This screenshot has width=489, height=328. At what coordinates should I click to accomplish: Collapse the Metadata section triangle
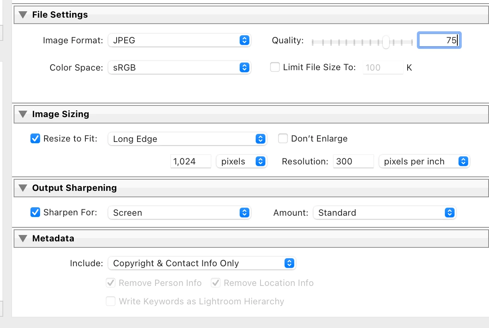(23, 239)
